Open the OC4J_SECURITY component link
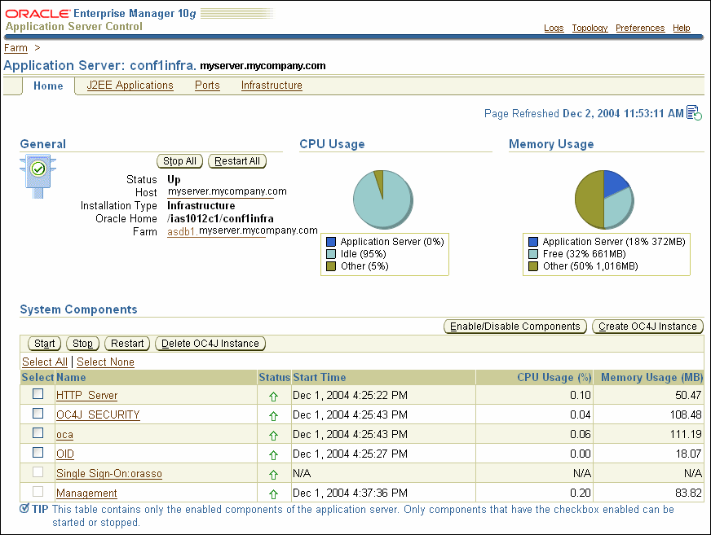 click(98, 414)
